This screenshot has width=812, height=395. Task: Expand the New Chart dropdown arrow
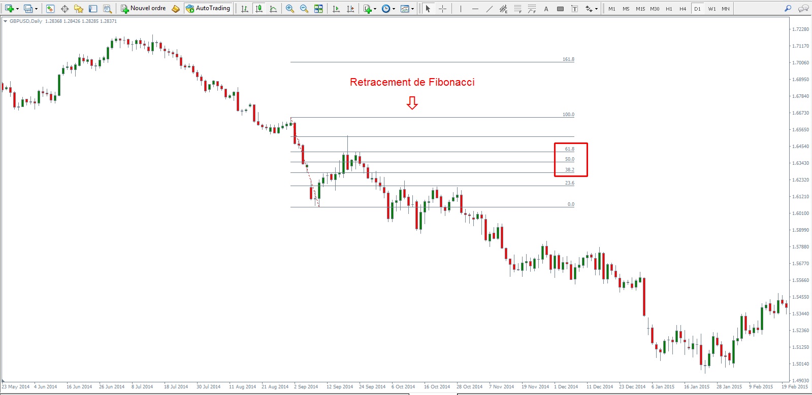click(x=17, y=9)
